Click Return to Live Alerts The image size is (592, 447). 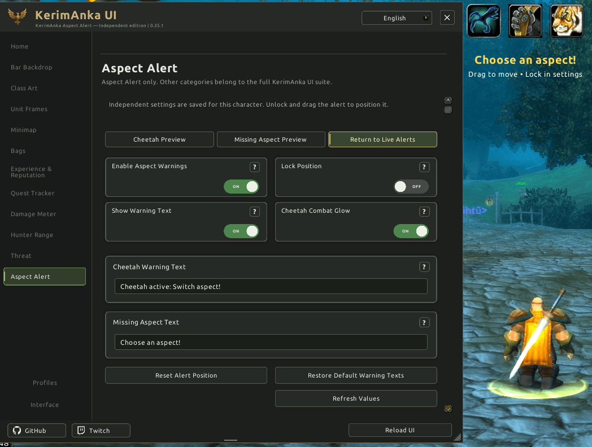pyautogui.click(x=382, y=139)
